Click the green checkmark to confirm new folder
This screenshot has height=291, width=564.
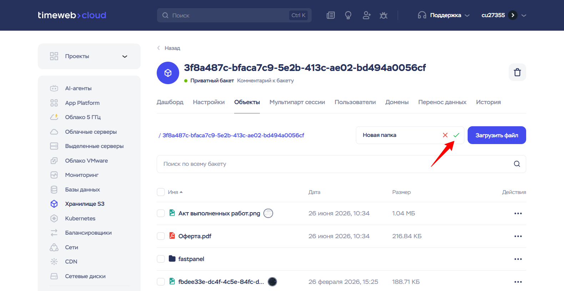pyautogui.click(x=456, y=135)
